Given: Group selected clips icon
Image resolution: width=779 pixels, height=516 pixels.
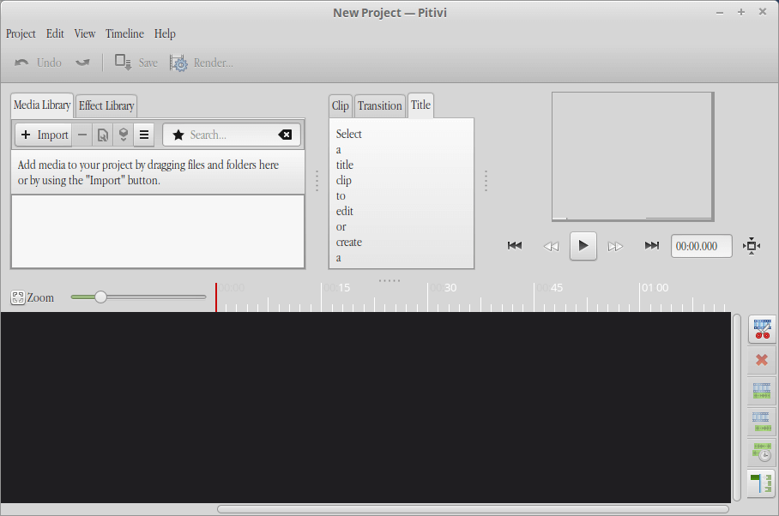Looking at the screenshot, I should [x=762, y=391].
